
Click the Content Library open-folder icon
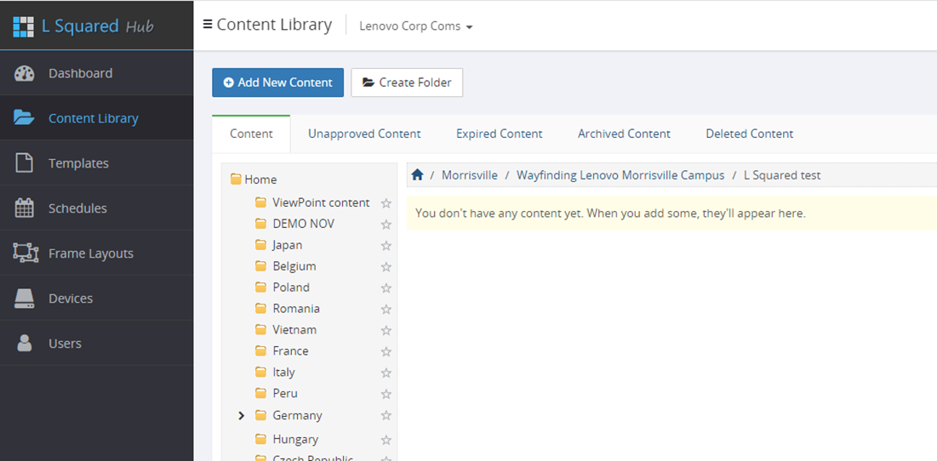pos(24,117)
